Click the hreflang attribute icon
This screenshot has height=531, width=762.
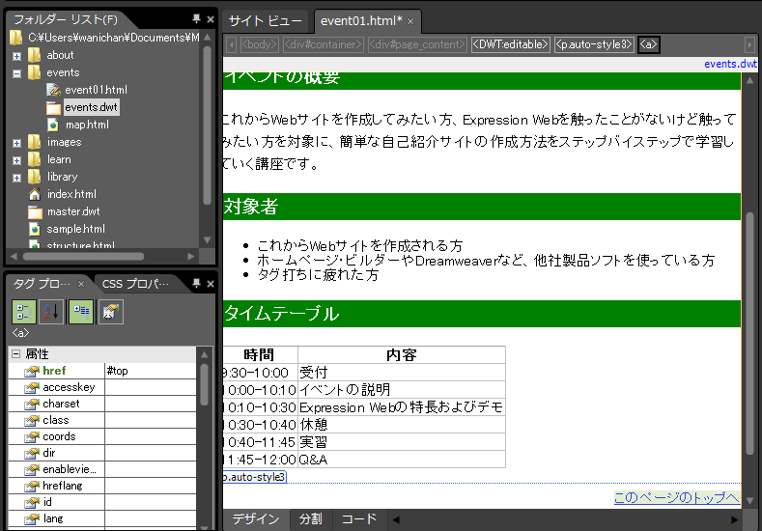click(32, 486)
